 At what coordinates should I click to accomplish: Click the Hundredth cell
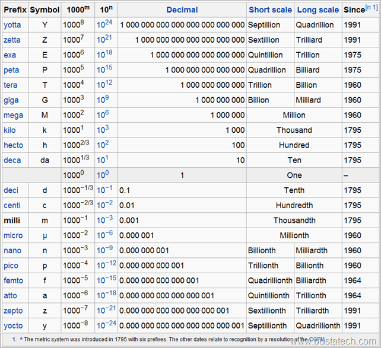point(294,206)
